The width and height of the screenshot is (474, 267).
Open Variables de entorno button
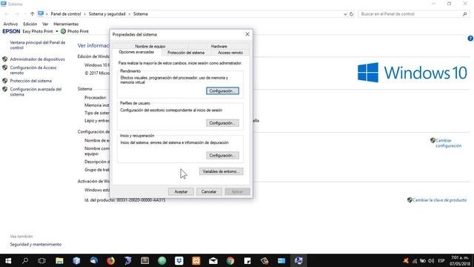[221, 171]
